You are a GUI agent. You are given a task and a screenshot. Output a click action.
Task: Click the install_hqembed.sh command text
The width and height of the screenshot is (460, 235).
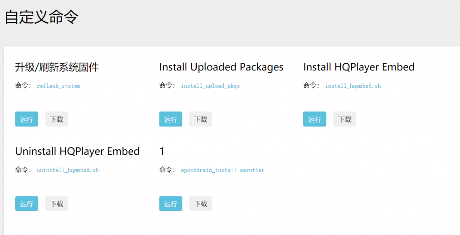pyautogui.click(x=353, y=86)
